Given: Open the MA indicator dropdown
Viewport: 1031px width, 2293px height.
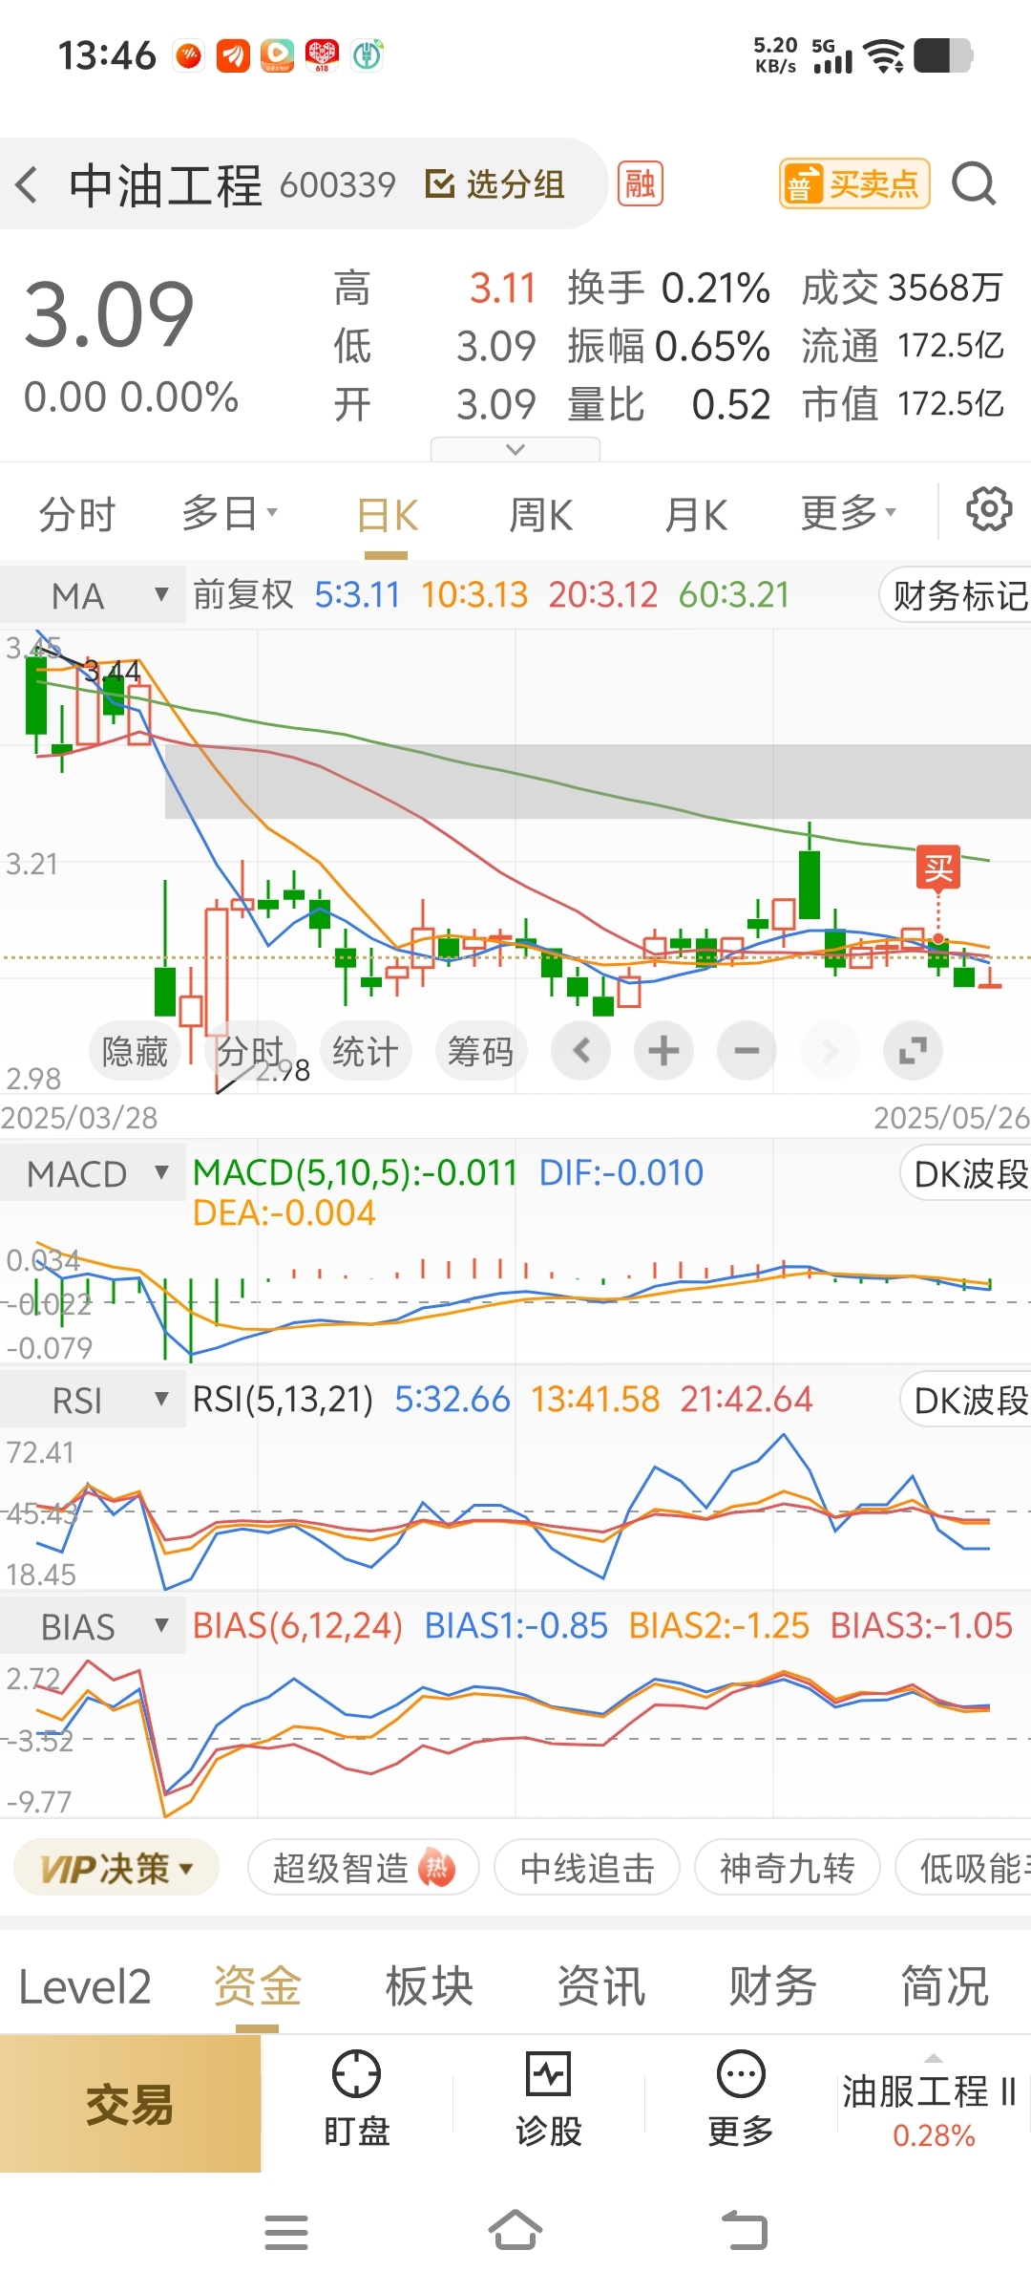Looking at the screenshot, I should click(93, 595).
